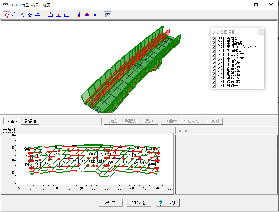Uncheck the [LN] 高欄(左) checkbox
The width and height of the screenshot is (279, 212).
(x=214, y=62)
